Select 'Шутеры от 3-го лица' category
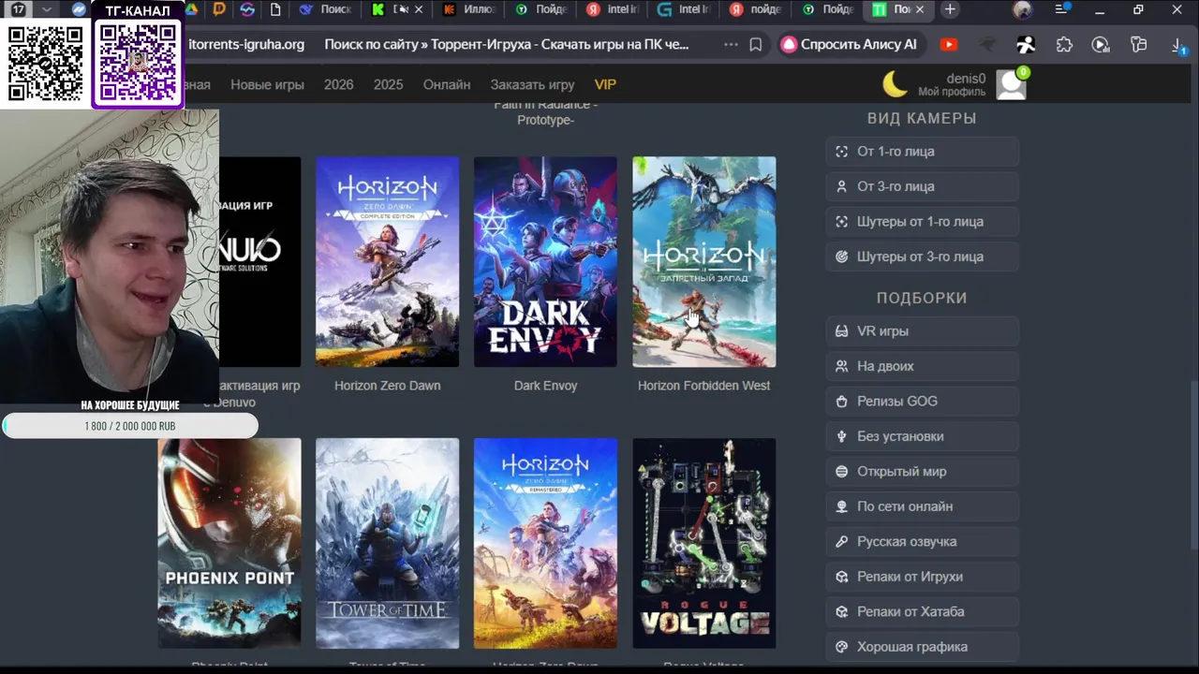 click(922, 256)
